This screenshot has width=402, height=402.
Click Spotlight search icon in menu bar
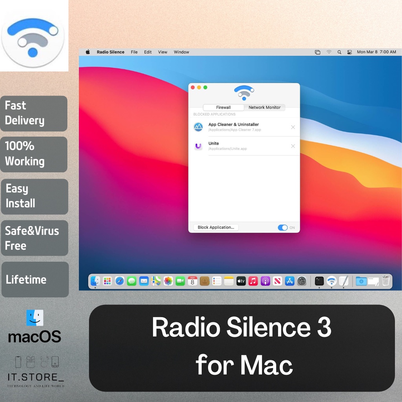click(x=339, y=52)
